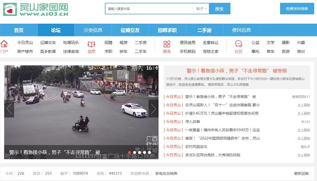Open the 二手房 navigation tab
The image size is (317, 181).
[204, 30]
